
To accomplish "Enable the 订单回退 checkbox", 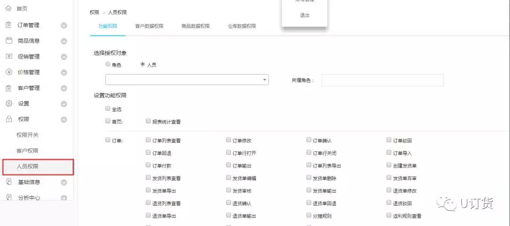I will [148, 152].
